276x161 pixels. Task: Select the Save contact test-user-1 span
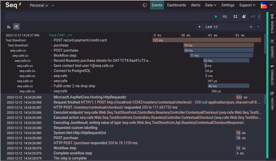click(x=84, y=66)
